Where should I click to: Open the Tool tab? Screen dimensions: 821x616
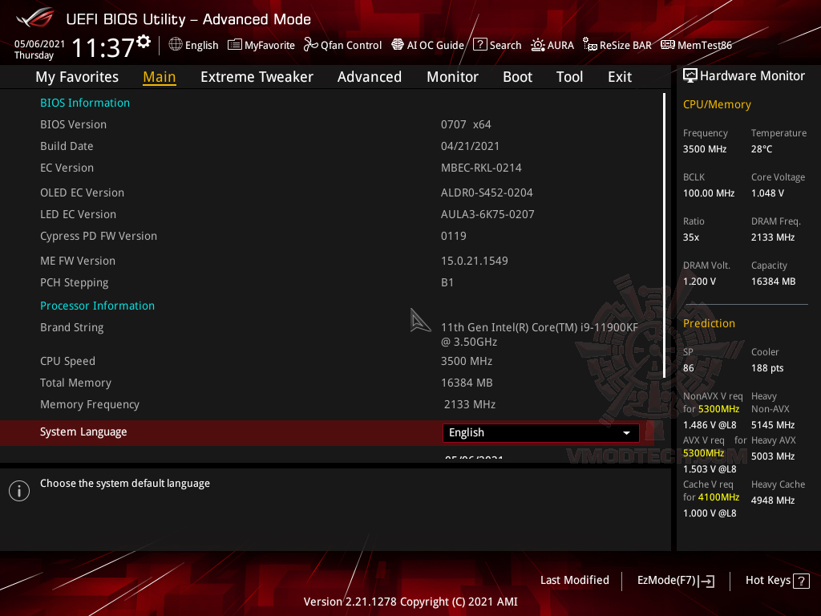tap(569, 77)
